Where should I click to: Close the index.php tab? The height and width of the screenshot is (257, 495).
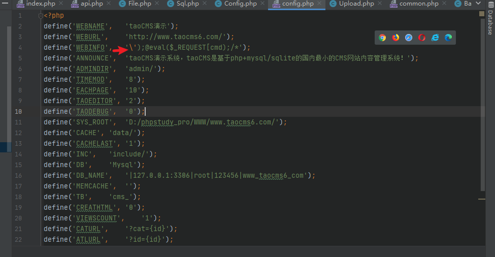pyautogui.click(x=61, y=4)
